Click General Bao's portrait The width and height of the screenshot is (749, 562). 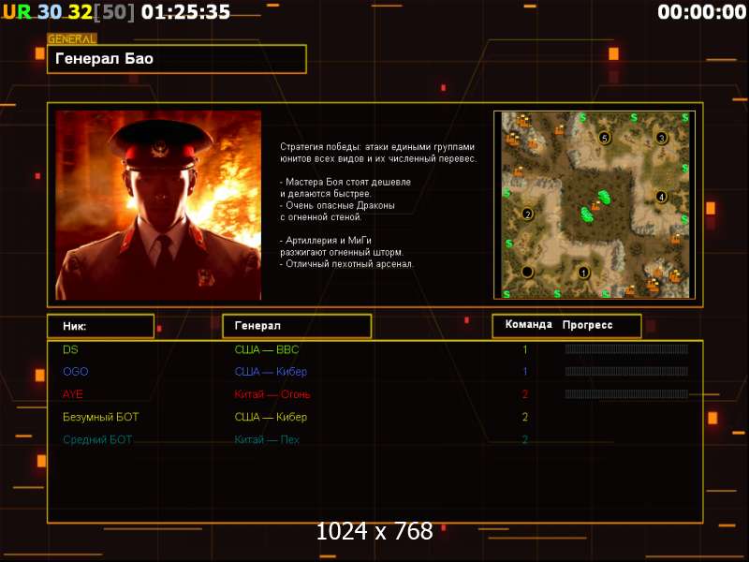pyautogui.click(x=158, y=205)
